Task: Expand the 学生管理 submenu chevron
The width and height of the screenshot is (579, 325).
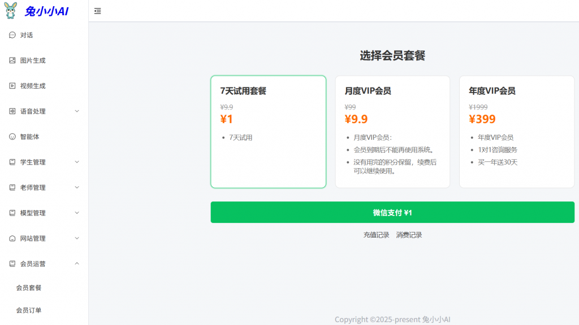Action: point(77,162)
